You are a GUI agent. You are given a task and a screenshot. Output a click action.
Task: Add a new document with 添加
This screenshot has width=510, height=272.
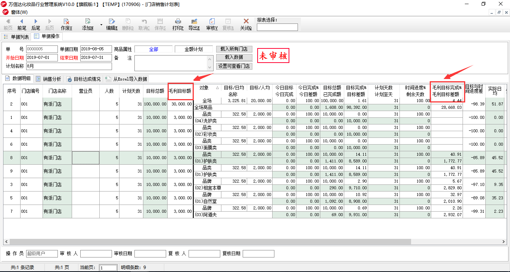(88, 24)
